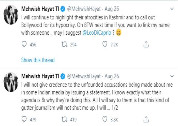Click the verified badge on second tweet

63,76
